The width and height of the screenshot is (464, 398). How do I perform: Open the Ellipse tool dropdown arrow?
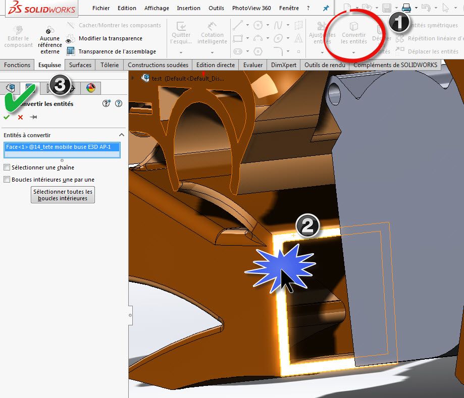pyautogui.click(x=288, y=38)
